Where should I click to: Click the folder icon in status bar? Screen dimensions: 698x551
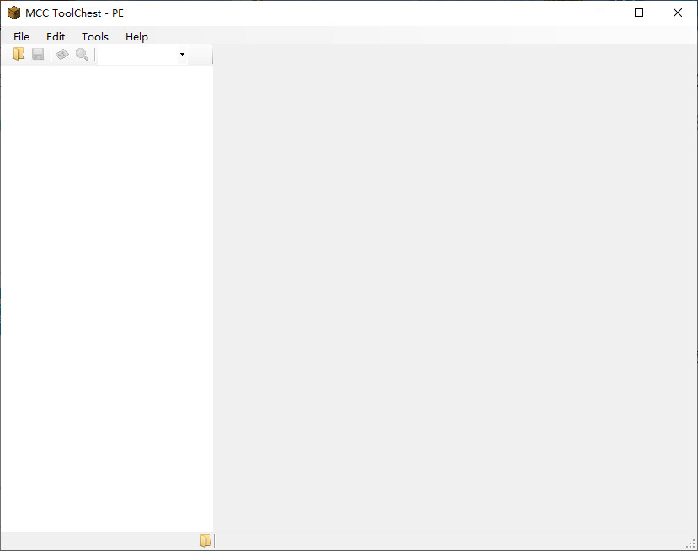pyautogui.click(x=205, y=540)
